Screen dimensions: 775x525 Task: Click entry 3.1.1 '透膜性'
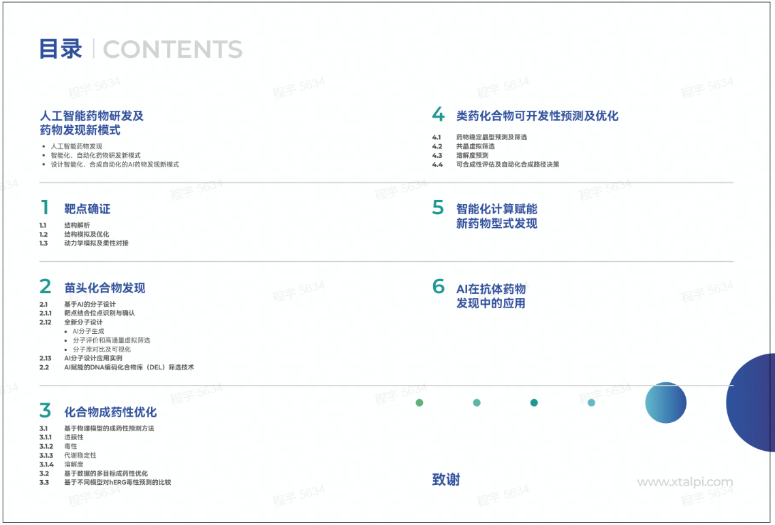click(74, 437)
